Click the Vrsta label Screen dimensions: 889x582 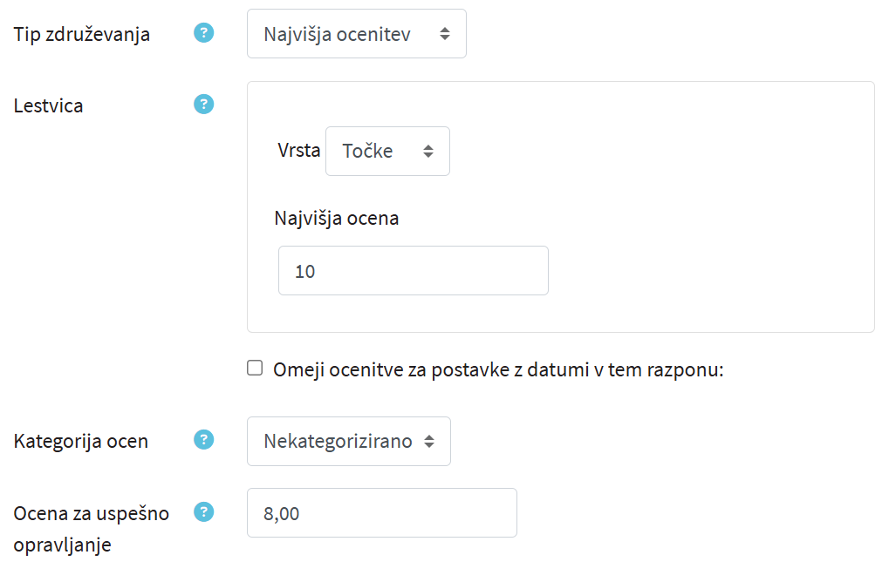pos(298,151)
